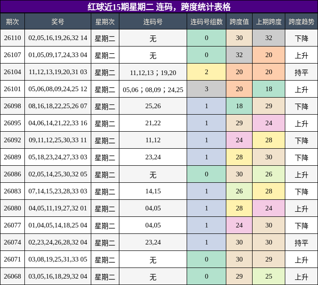Viewport: 318px width, 285px height.
Task: Click span value 32 in row 26107
Action: coord(239,55)
